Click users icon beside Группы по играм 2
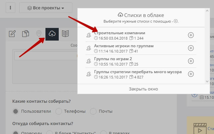The width and height of the screenshot is (214, 134). tap(89, 61)
